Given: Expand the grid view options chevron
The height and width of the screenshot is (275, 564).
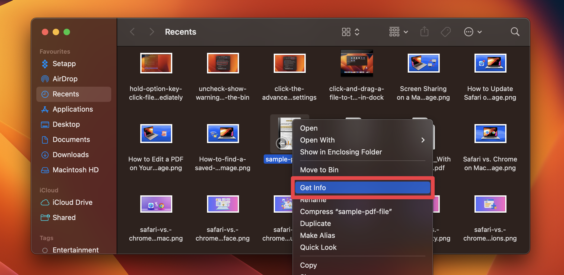Looking at the screenshot, I should pyautogui.click(x=358, y=32).
